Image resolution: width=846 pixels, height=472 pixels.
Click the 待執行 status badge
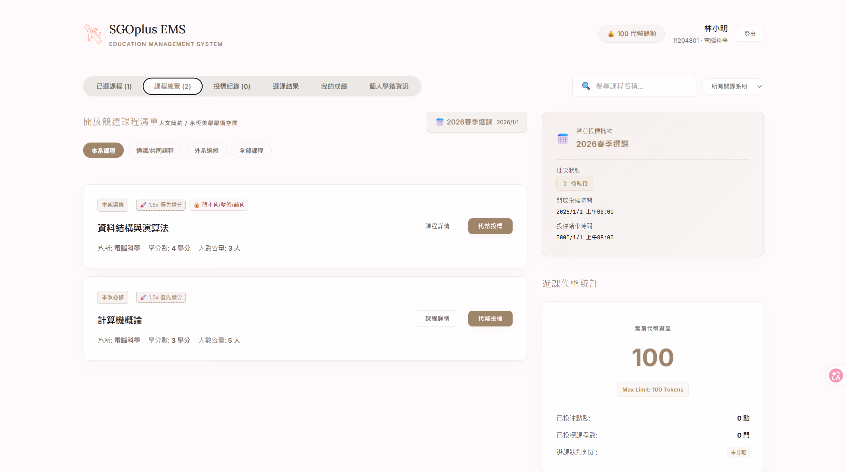coord(575,184)
